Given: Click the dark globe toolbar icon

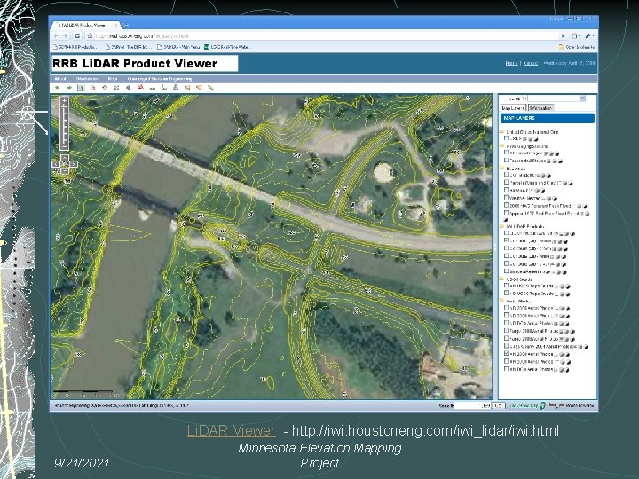Looking at the screenshot, I should pos(129,88).
